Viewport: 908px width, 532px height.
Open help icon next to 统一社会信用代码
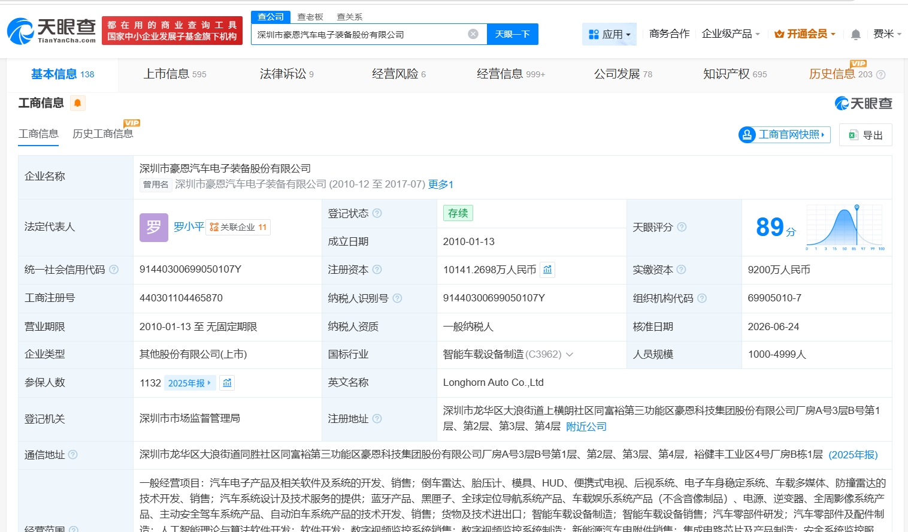click(x=114, y=270)
